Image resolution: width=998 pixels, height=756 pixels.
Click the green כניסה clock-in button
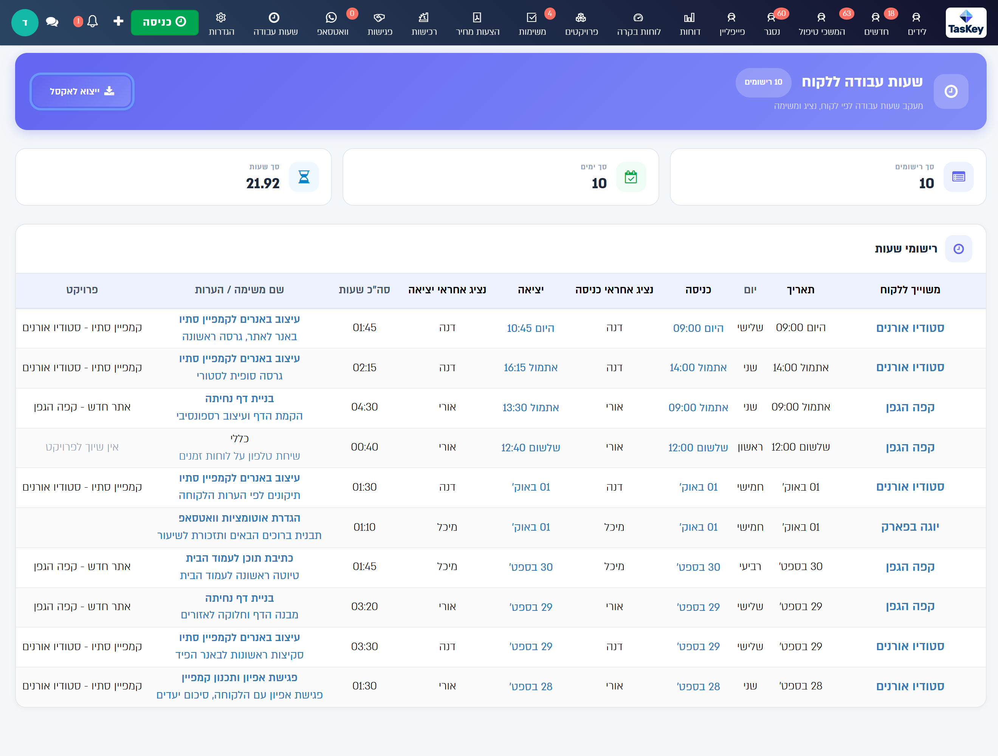[x=165, y=22]
